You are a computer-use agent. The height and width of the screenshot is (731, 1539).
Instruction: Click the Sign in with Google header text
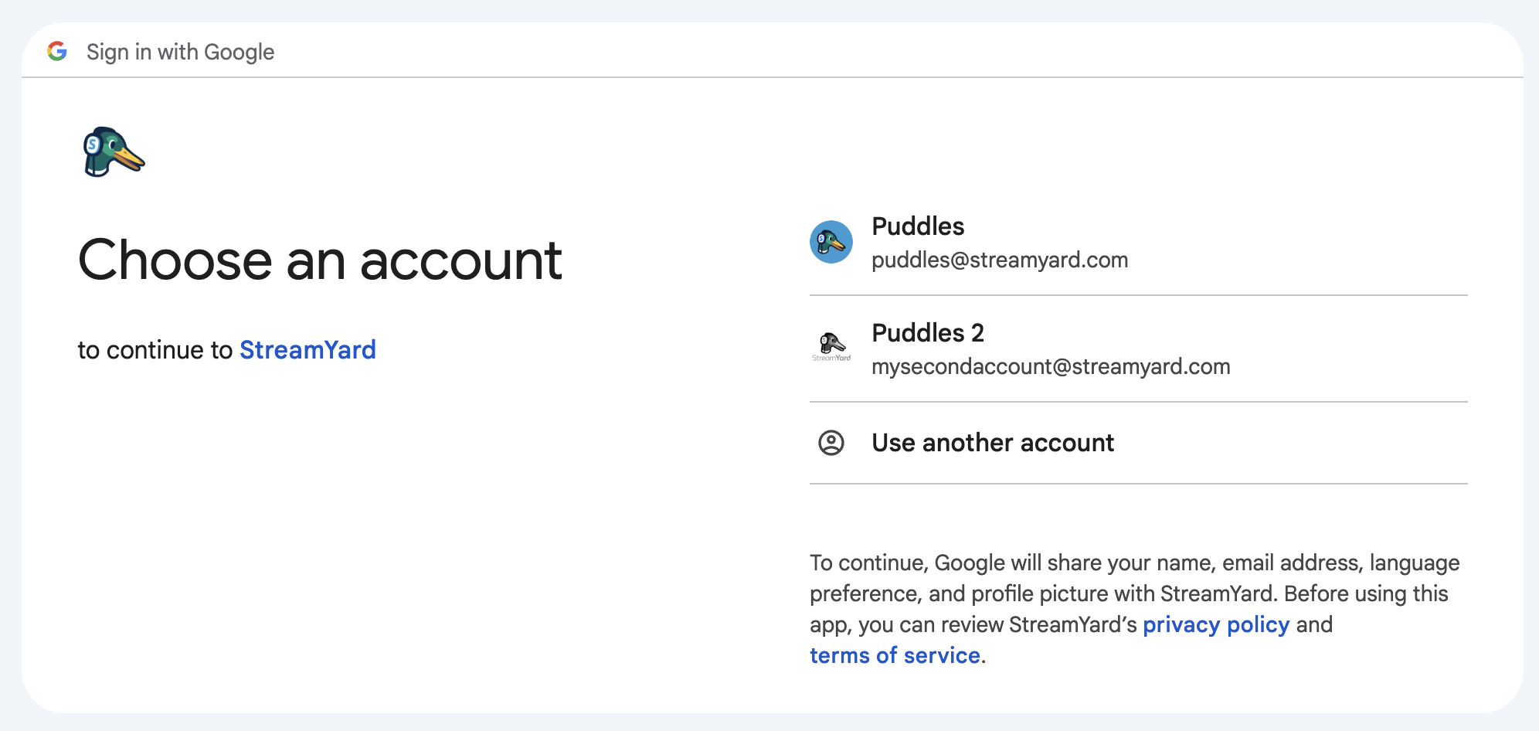click(x=180, y=52)
